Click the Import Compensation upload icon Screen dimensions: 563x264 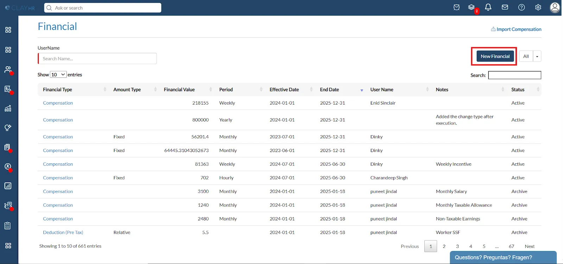tap(493, 29)
